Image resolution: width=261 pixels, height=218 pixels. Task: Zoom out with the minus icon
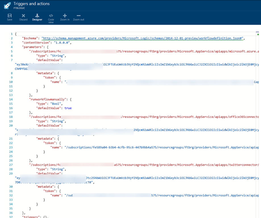click(78, 17)
